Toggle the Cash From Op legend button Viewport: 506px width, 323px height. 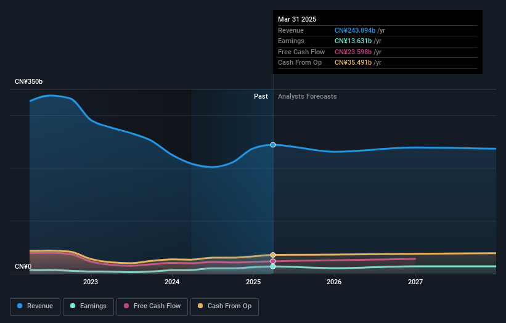(224, 306)
